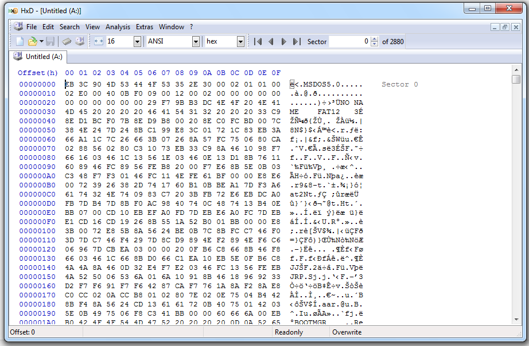Screen dimensions: 529x346
Task: Go to the previous sector
Action: [x=271, y=41]
